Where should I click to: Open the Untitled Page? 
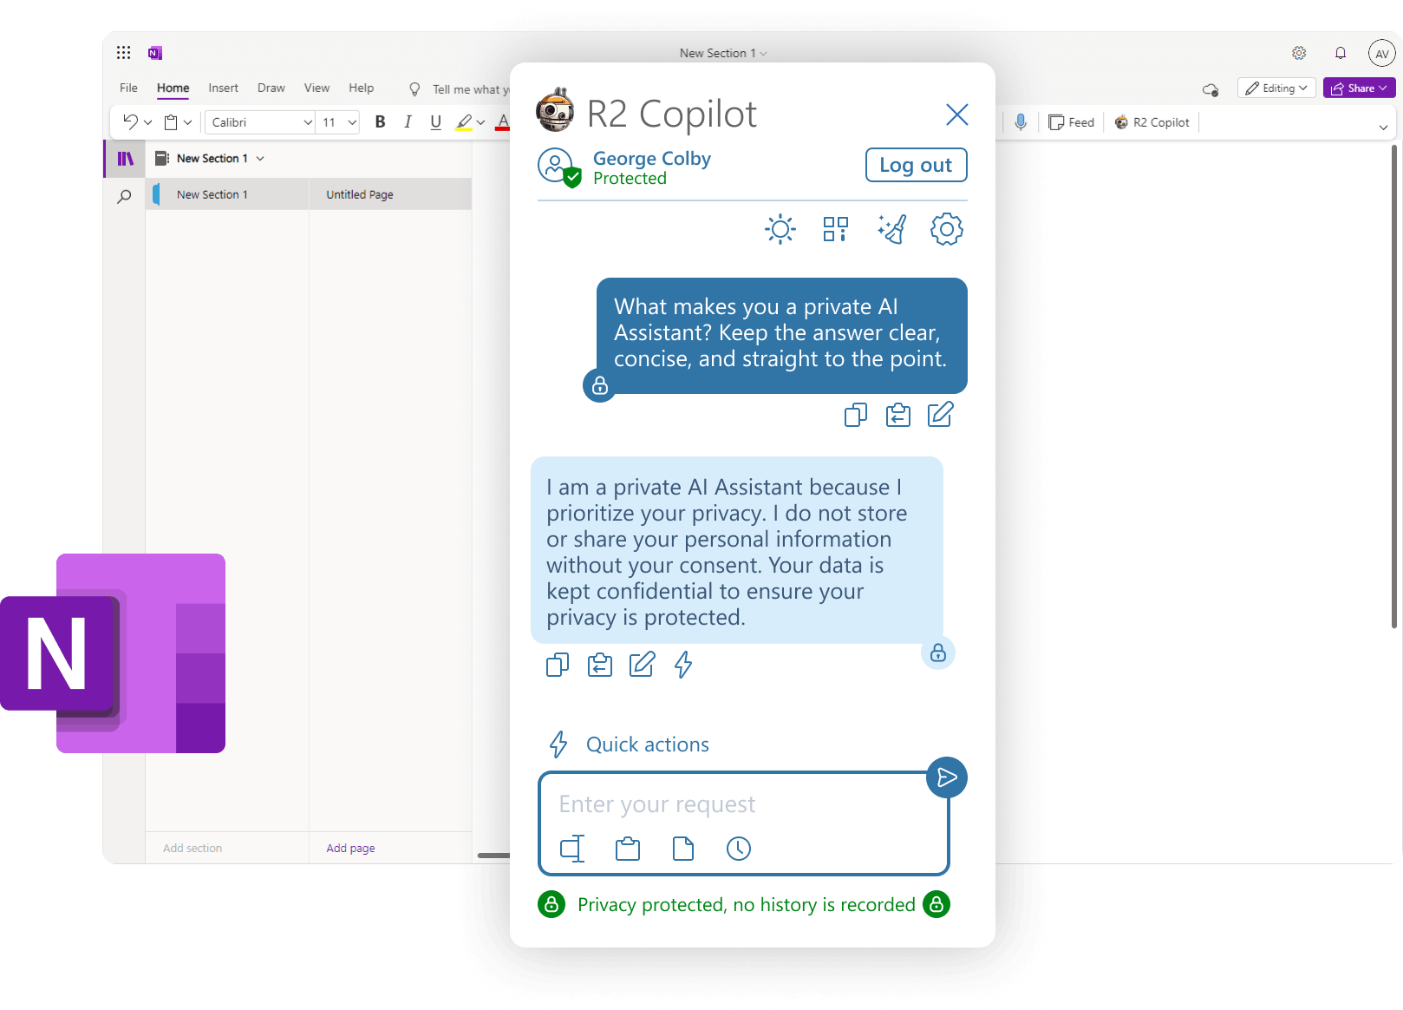(x=390, y=194)
